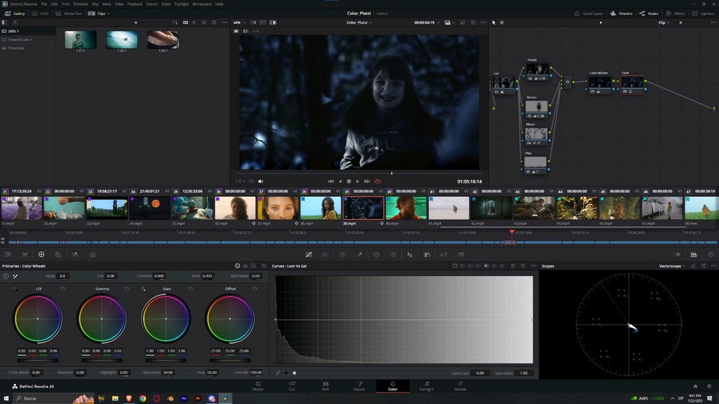This screenshot has height=404, width=719.
Task: Play the clip forward
Action: point(357,182)
